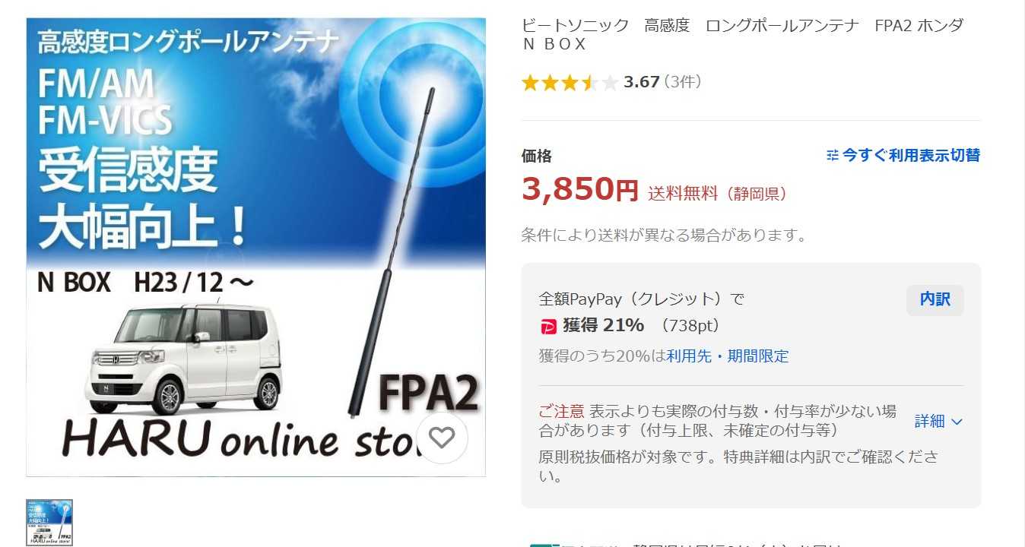Click the 条件により送料が異なる場合があります note
Screen dimensions: 1025x547
pyautogui.click(x=664, y=235)
